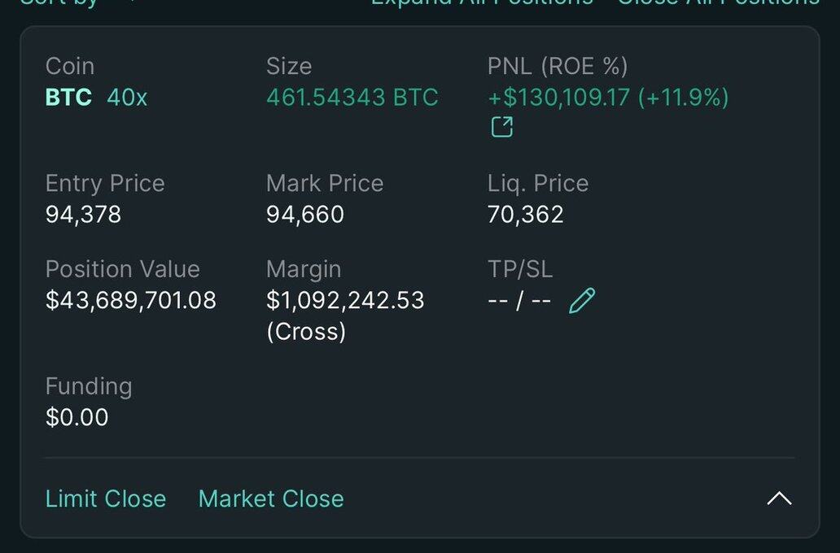Click the funding amount $0.00
This screenshot has height=553, width=840.
77,418
